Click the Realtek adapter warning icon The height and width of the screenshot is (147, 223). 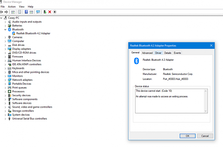(14, 33)
